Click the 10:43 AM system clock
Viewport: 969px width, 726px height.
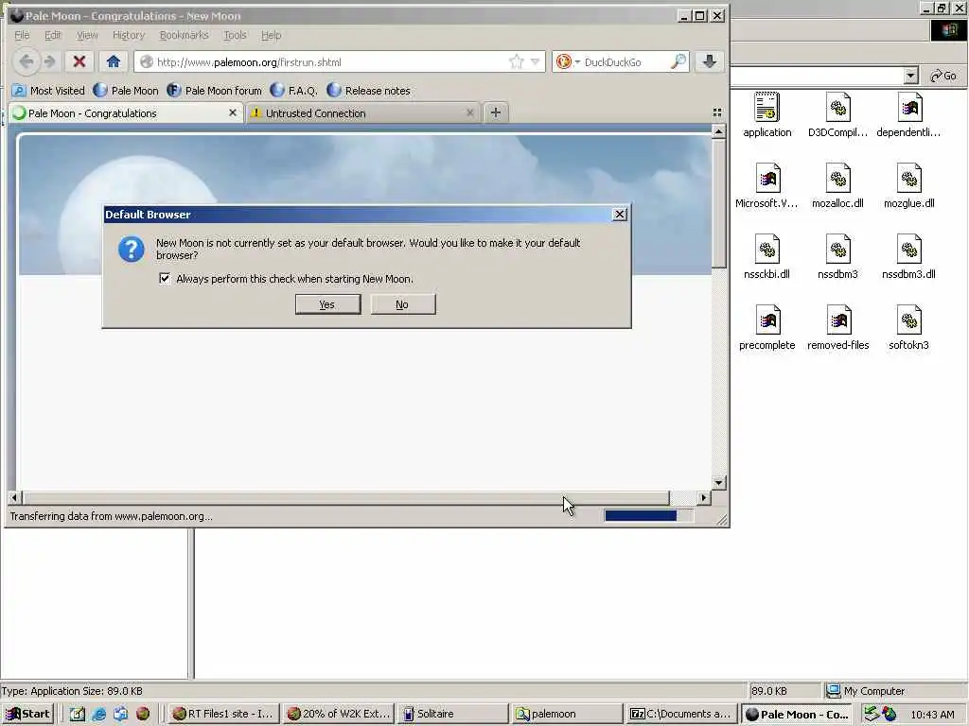(932, 715)
